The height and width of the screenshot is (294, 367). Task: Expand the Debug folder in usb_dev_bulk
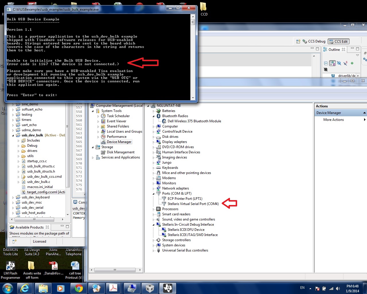point(18,146)
